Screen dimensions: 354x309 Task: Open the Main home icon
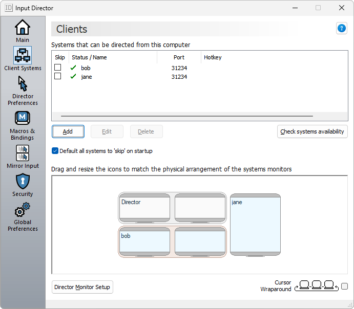pyautogui.click(x=23, y=28)
